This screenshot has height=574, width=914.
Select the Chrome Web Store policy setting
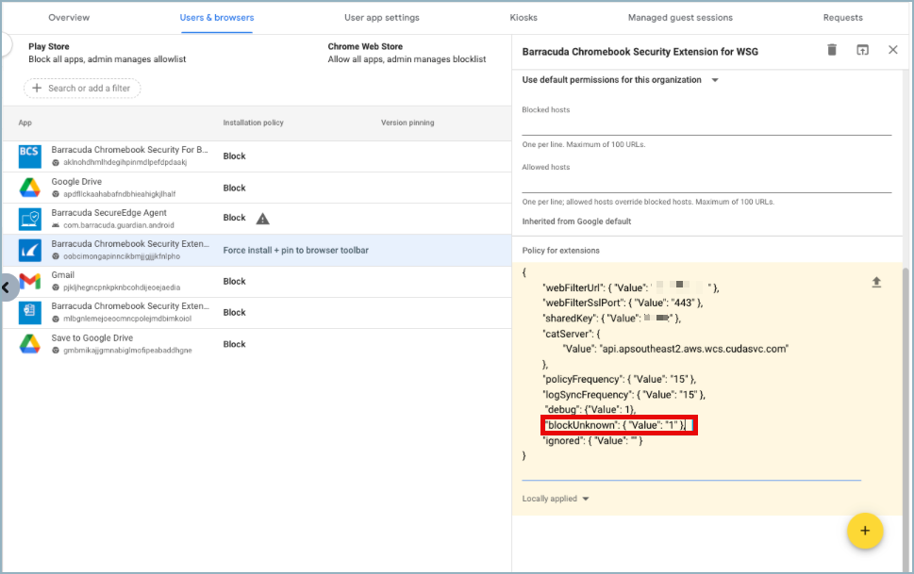pos(407,53)
